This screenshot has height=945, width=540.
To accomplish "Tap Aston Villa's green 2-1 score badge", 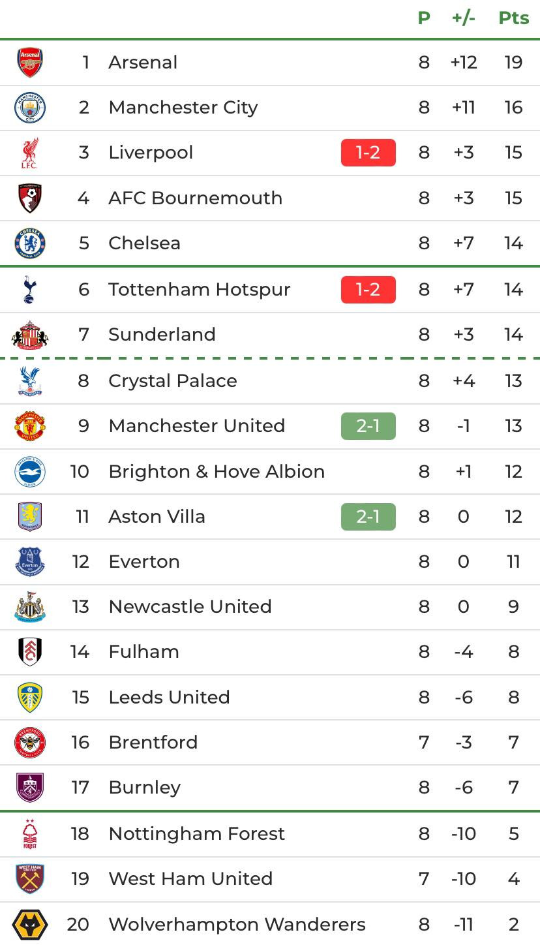I will point(368,517).
